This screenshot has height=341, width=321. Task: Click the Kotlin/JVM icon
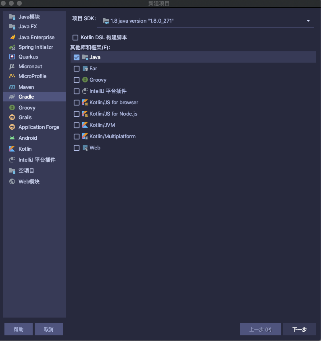coord(85,125)
